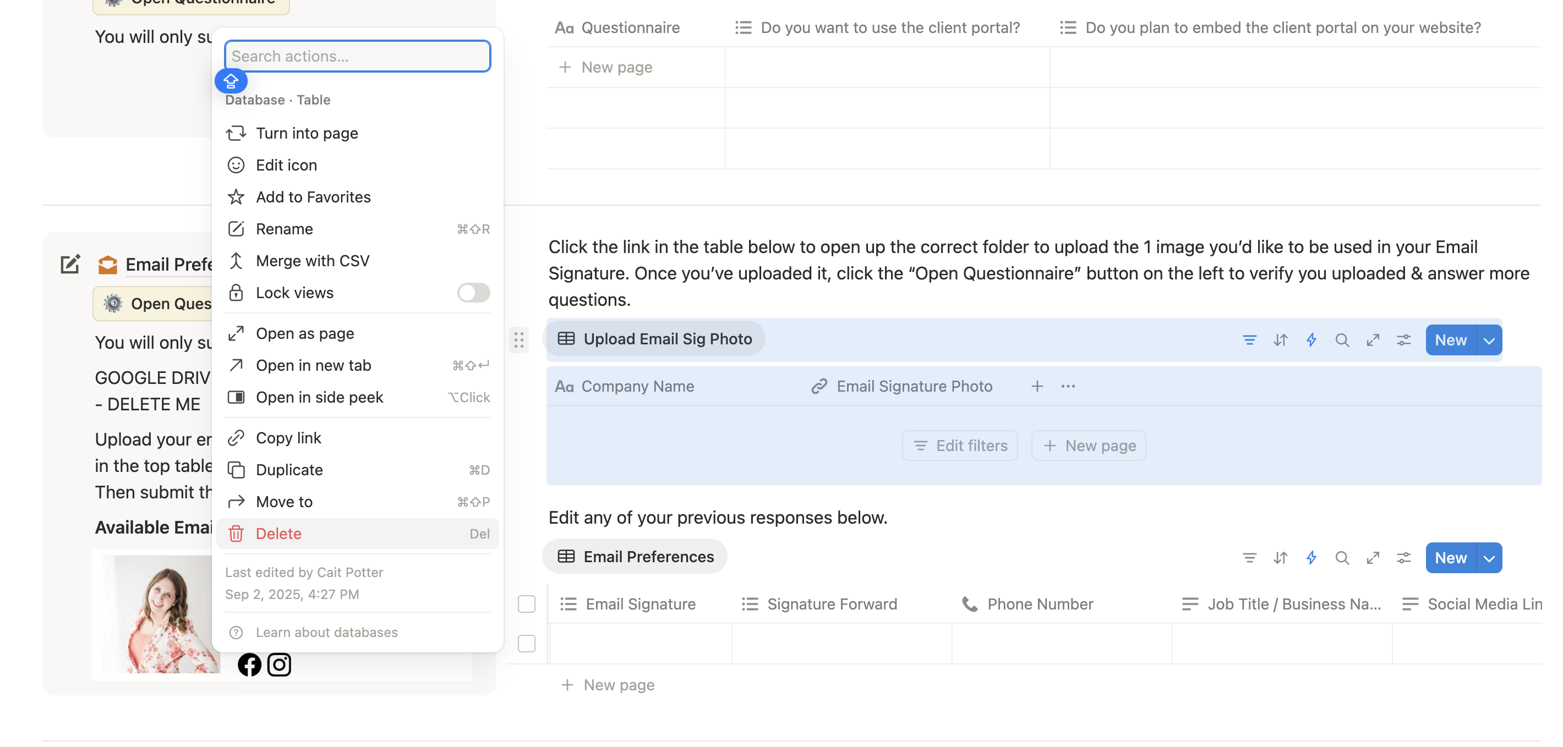The image size is (1563, 747).
Task: Open automations lightning icon in Email Preferences toolbar
Action: coord(1310,558)
